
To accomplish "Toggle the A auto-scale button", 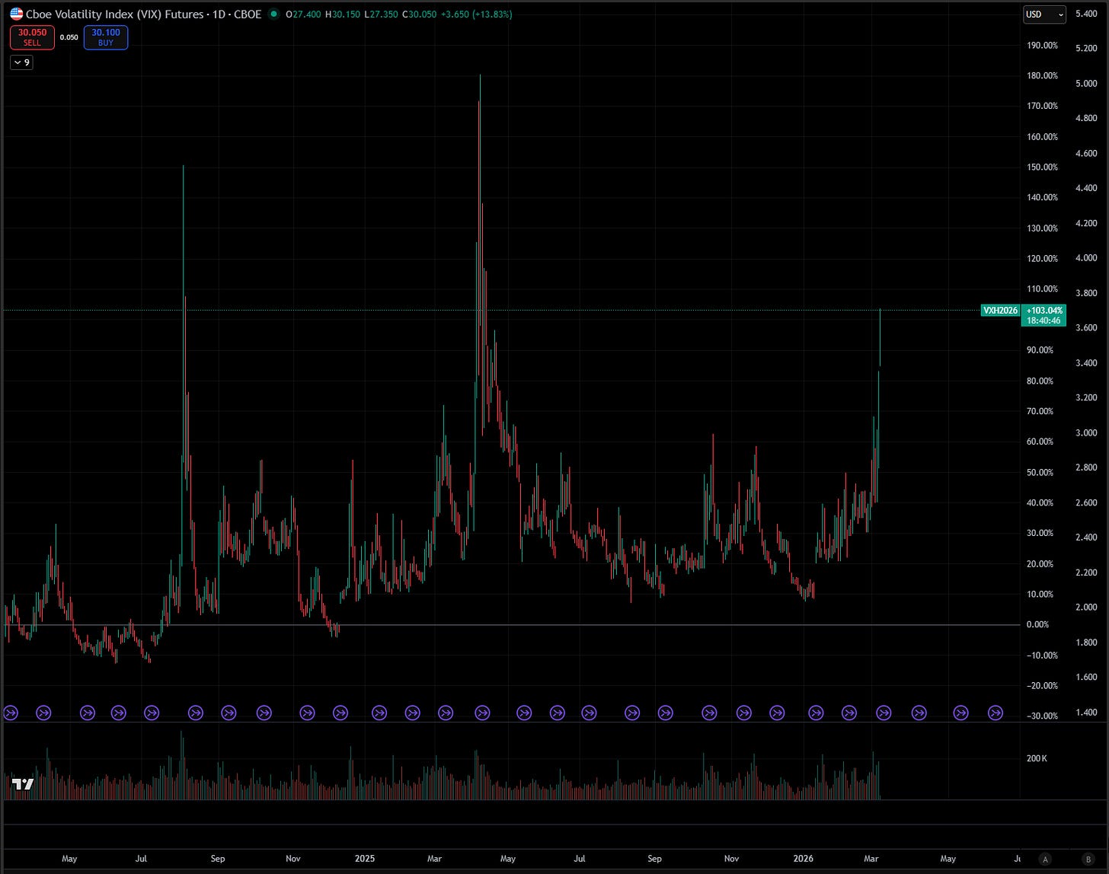I will [x=1046, y=860].
